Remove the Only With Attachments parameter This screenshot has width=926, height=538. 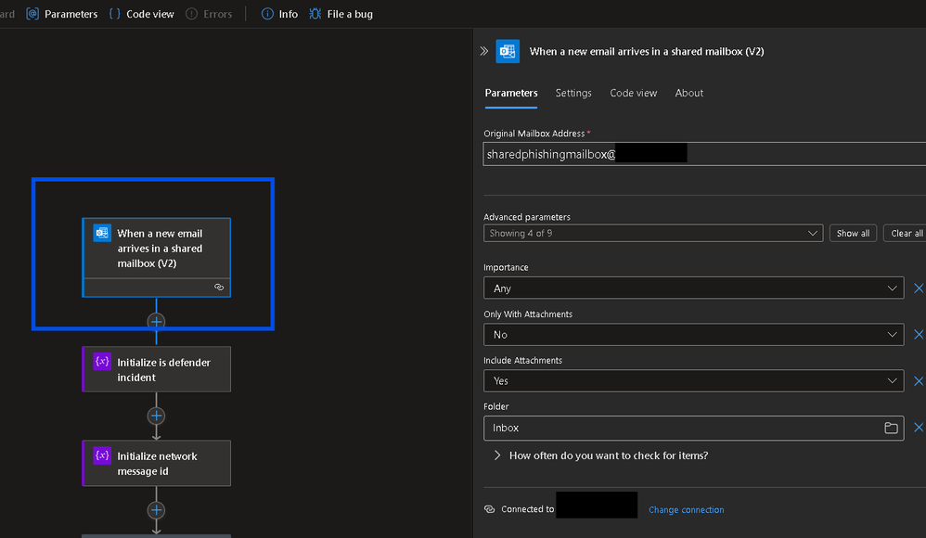(919, 334)
